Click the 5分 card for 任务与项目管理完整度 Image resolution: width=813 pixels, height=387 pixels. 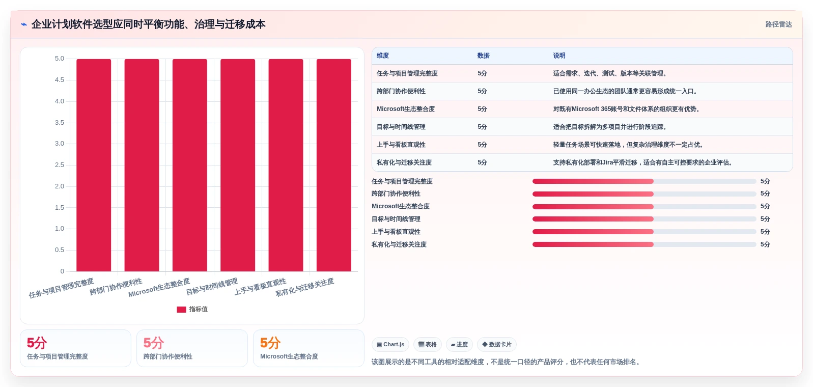pos(75,348)
